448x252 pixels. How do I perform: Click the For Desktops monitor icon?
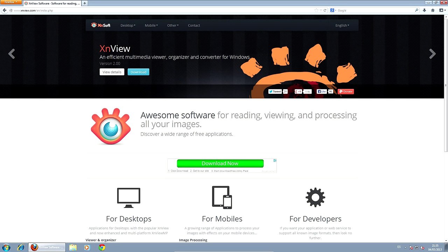click(x=128, y=198)
